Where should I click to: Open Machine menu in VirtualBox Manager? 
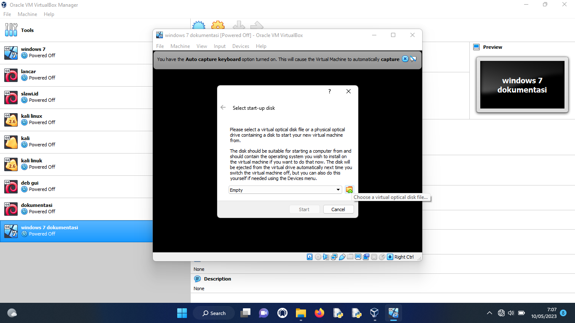(27, 14)
